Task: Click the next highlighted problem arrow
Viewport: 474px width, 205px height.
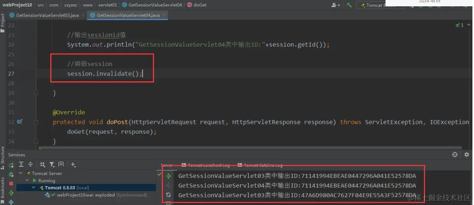Action: [468, 25]
